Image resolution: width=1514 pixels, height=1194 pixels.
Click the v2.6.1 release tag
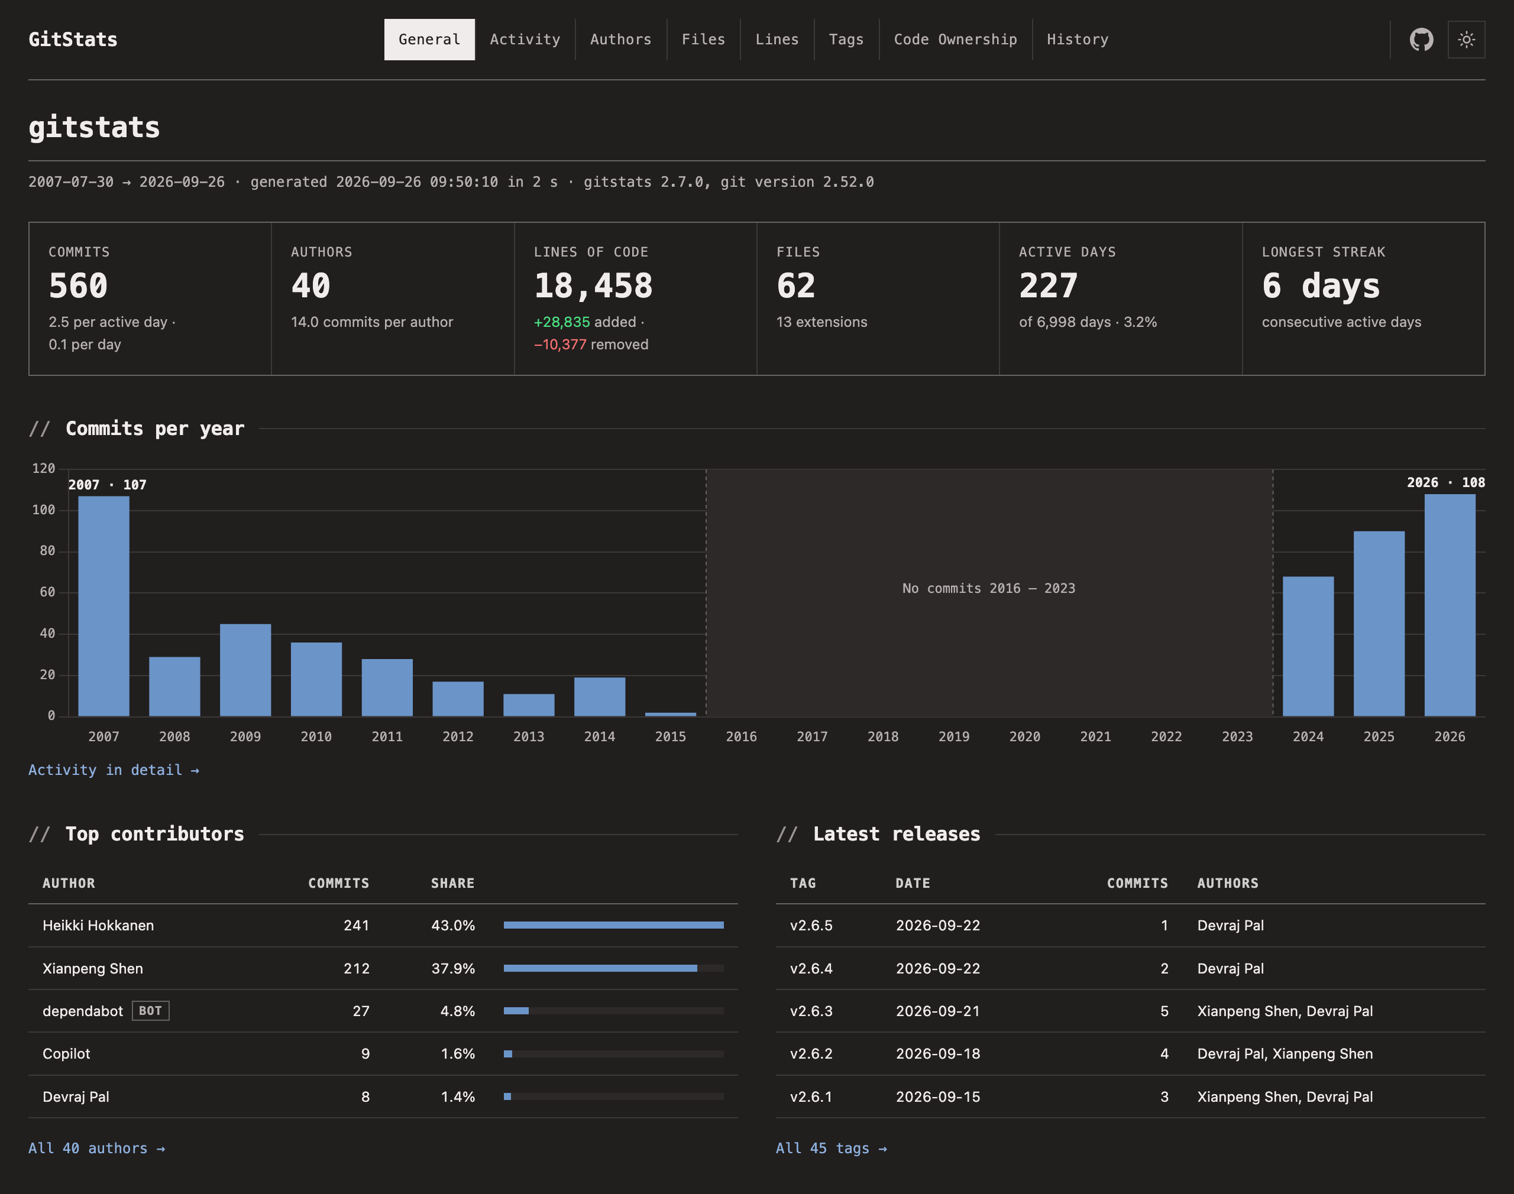tap(811, 1096)
